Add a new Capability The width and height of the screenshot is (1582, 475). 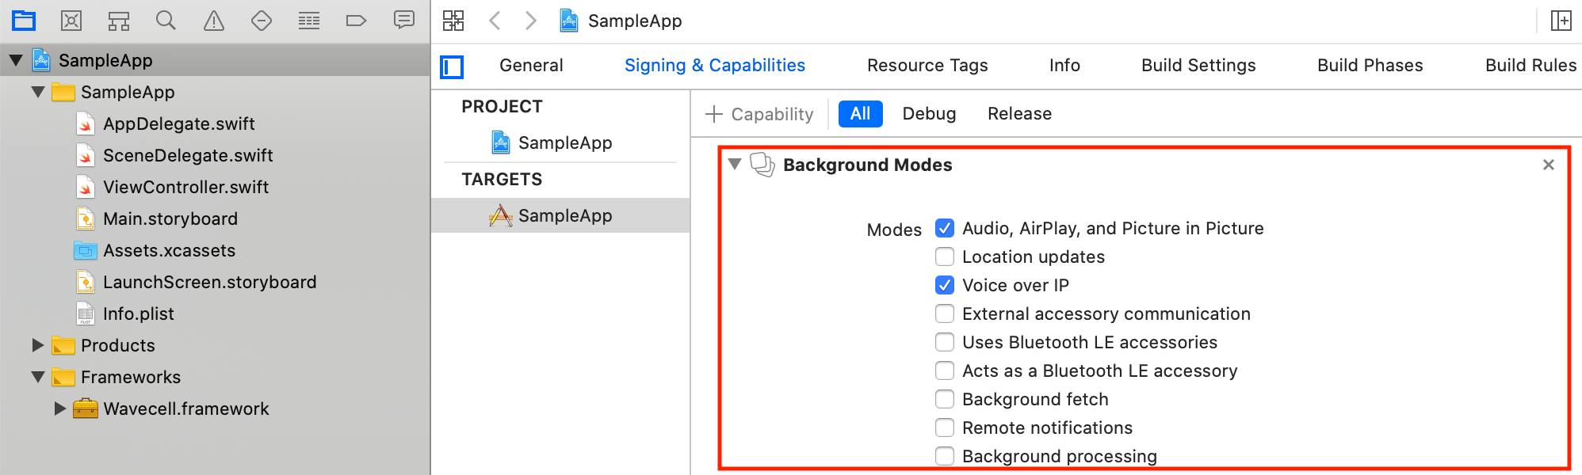click(759, 114)
